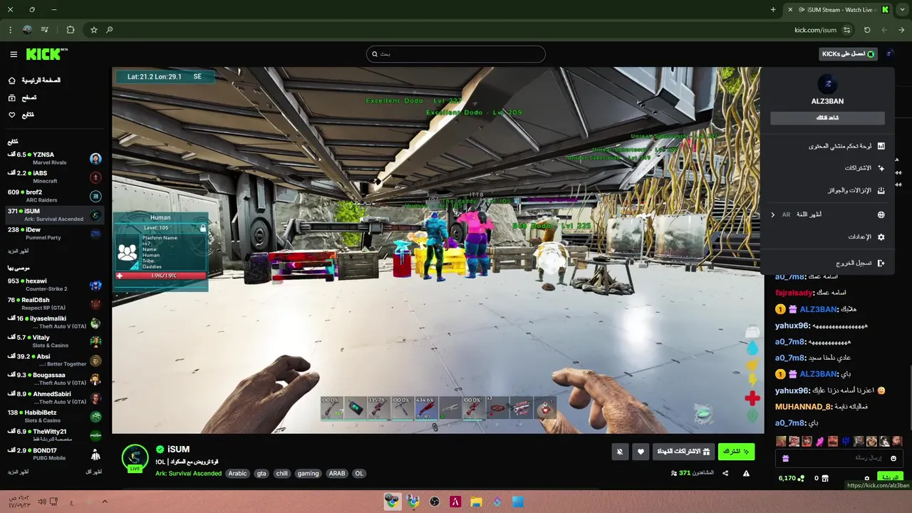The image size is (912, 513).
Task: Select the Arabic stream tag
Action: coord(238,473)
